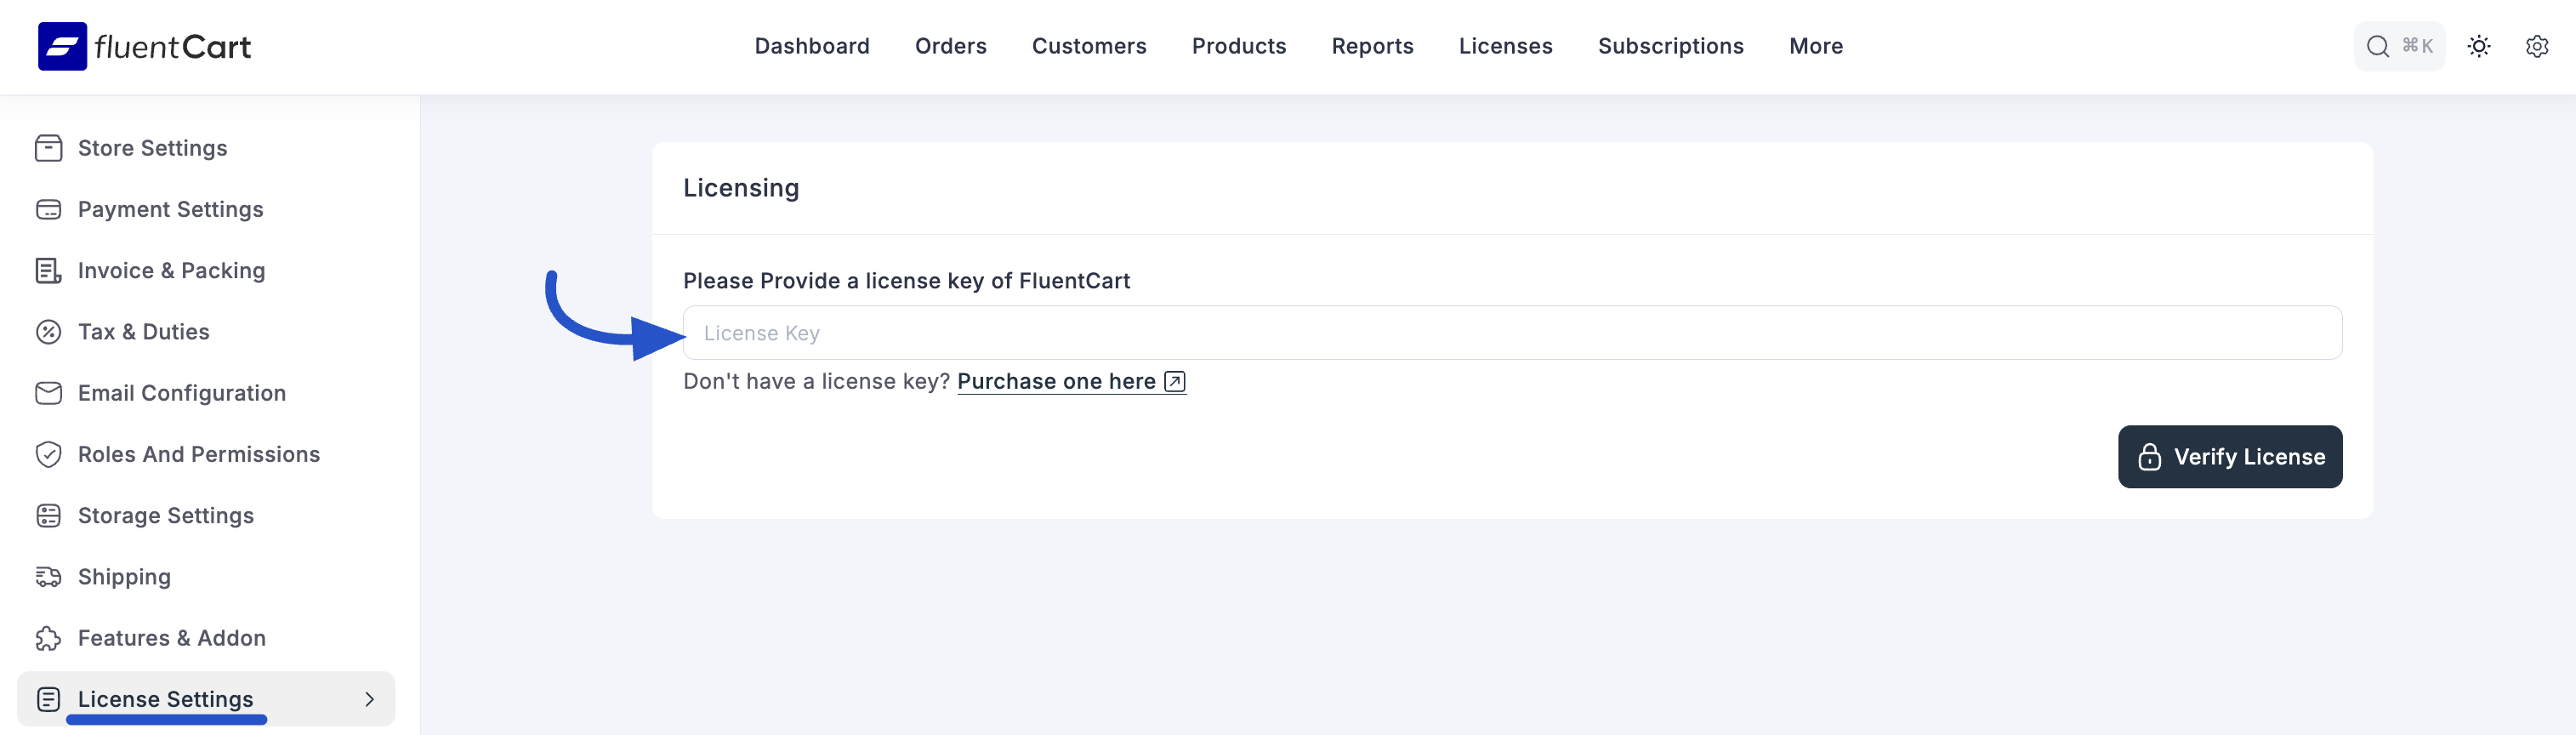This screenshot has width=2576, height=735.
Task: Open the Purchase one here link
Action: click(x=1056, y=381)
